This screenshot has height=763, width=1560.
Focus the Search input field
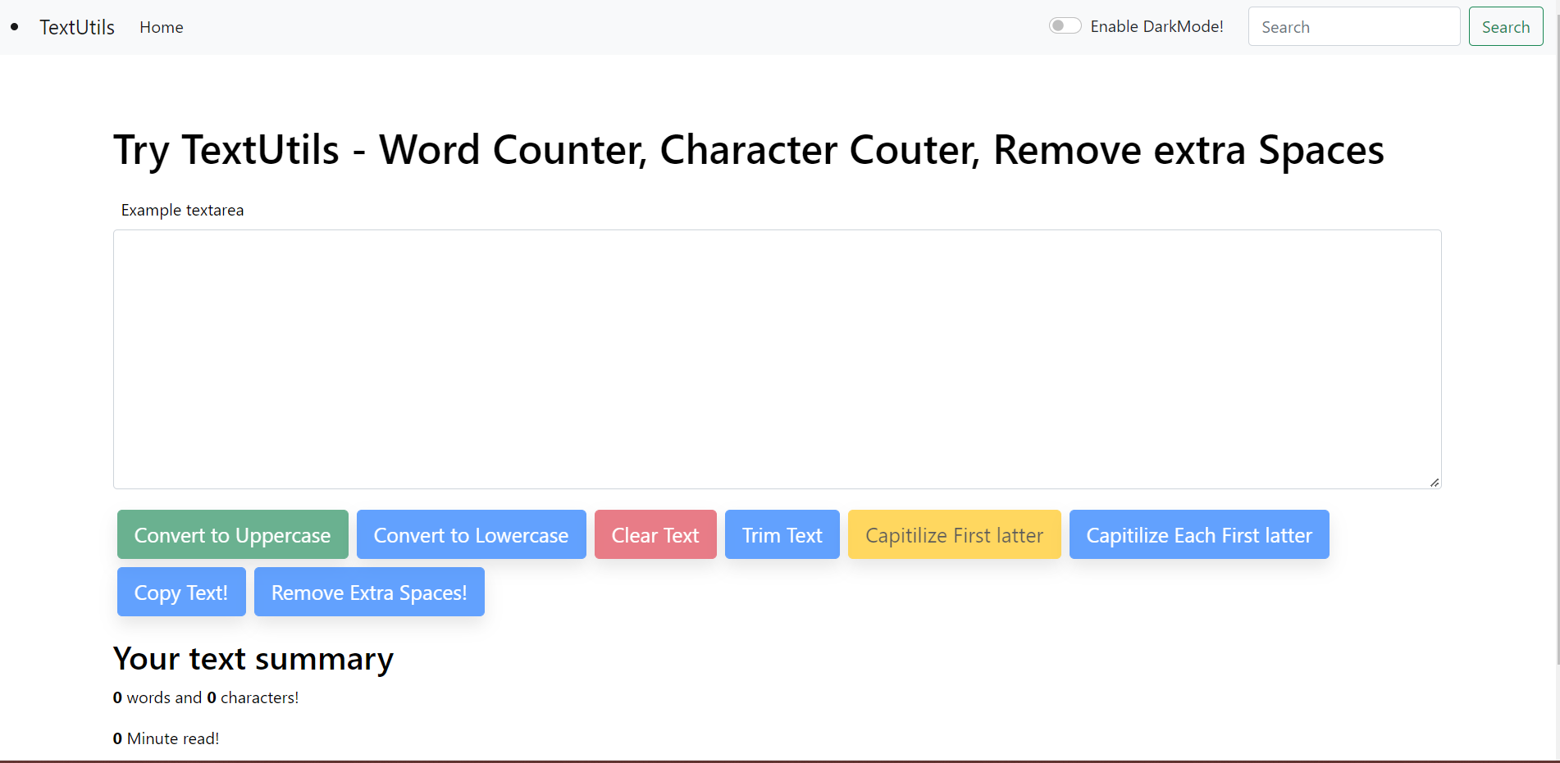click(1353, 27)
